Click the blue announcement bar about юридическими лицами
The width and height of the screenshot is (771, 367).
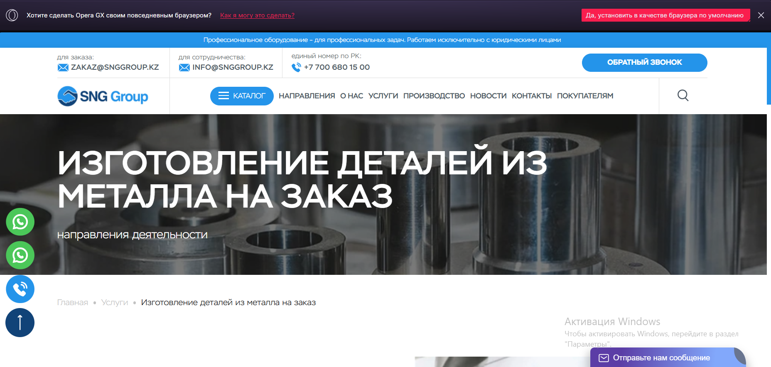[x=383, y=40]
